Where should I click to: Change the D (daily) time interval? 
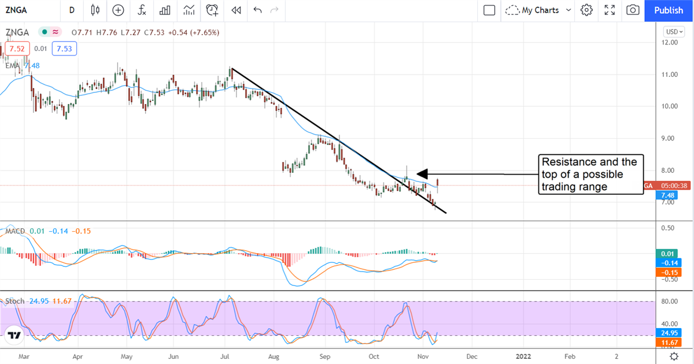coord(72,10)
